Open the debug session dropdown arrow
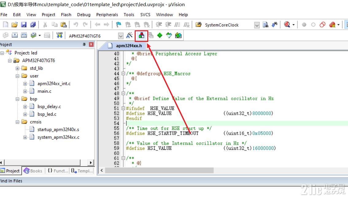 tap(293, 25)
